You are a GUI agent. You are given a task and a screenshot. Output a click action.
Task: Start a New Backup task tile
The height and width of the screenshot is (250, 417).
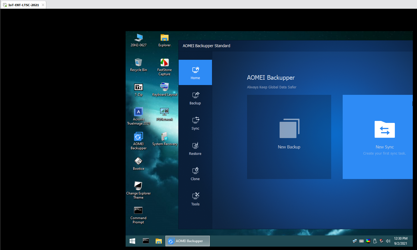(x=289, y=137)
